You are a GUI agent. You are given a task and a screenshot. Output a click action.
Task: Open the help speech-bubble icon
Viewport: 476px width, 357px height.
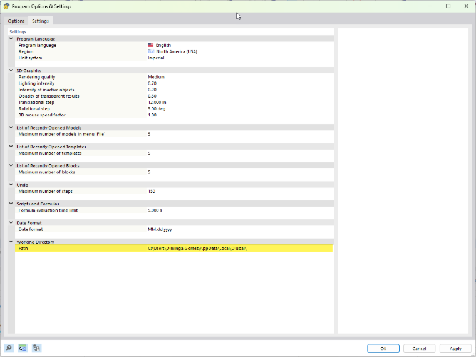tap(9, 348)
